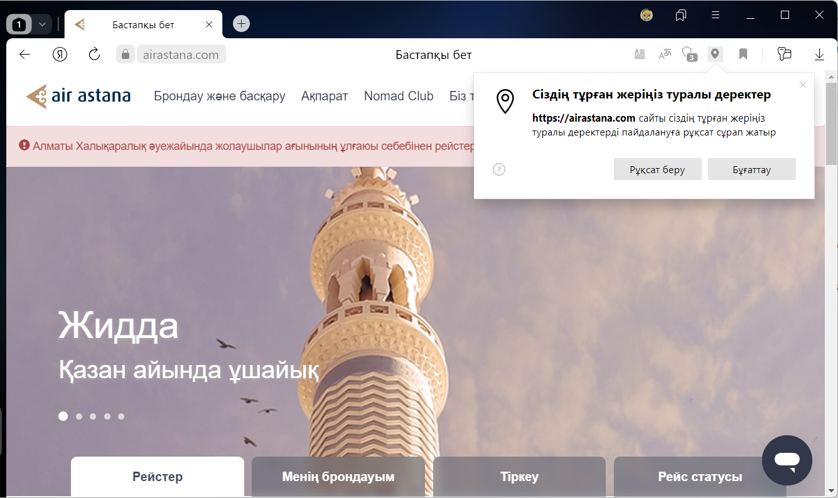Select the last carousel dot
Viewport: 838px width, 498px height.
coord(121,416)
